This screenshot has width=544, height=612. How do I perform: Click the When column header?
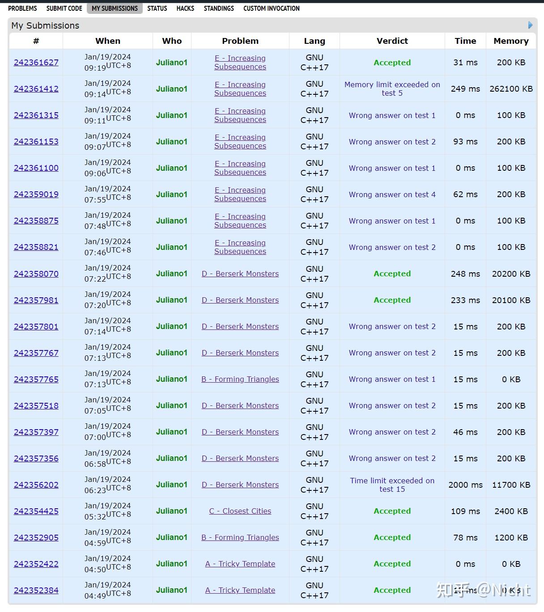(107, 41)
